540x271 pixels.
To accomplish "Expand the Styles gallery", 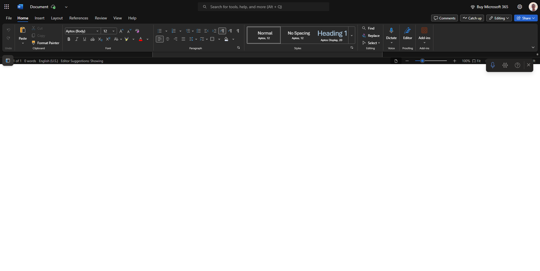I will click(352, 35).
